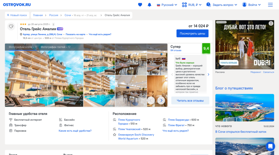Open Блог о путешествиях heading link
The width and height of the screenshot is (279, 155).
pyautogui.click(x=234, y=88)
